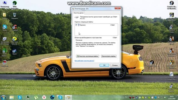Image resolution: width=178 pixels, height=100 pixels.
Task: Launch Skype from the desktop shortcut
Action: (5, 28)
